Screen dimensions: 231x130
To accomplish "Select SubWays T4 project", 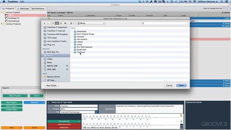I will point(14,18).
